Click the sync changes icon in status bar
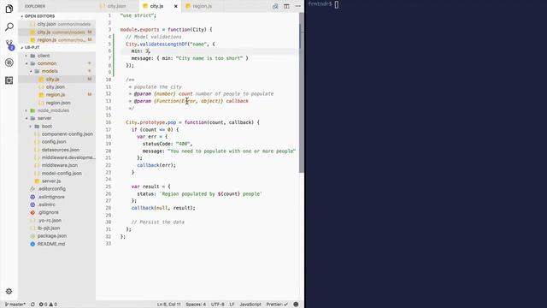This screenshot has width=547, height=308. [32, 305]
